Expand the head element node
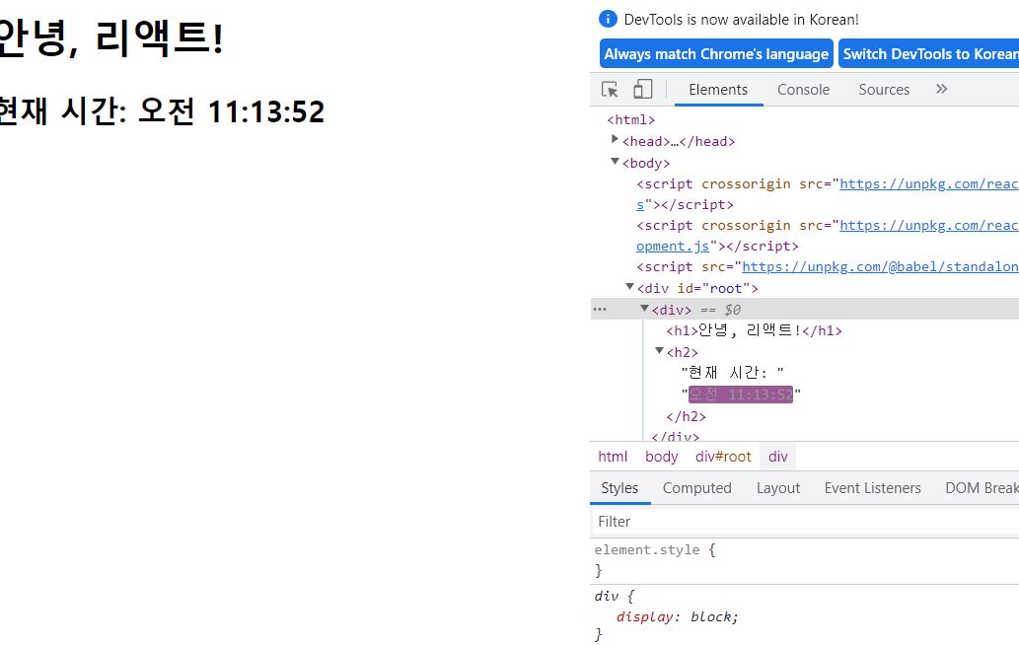 coord(615,139)
